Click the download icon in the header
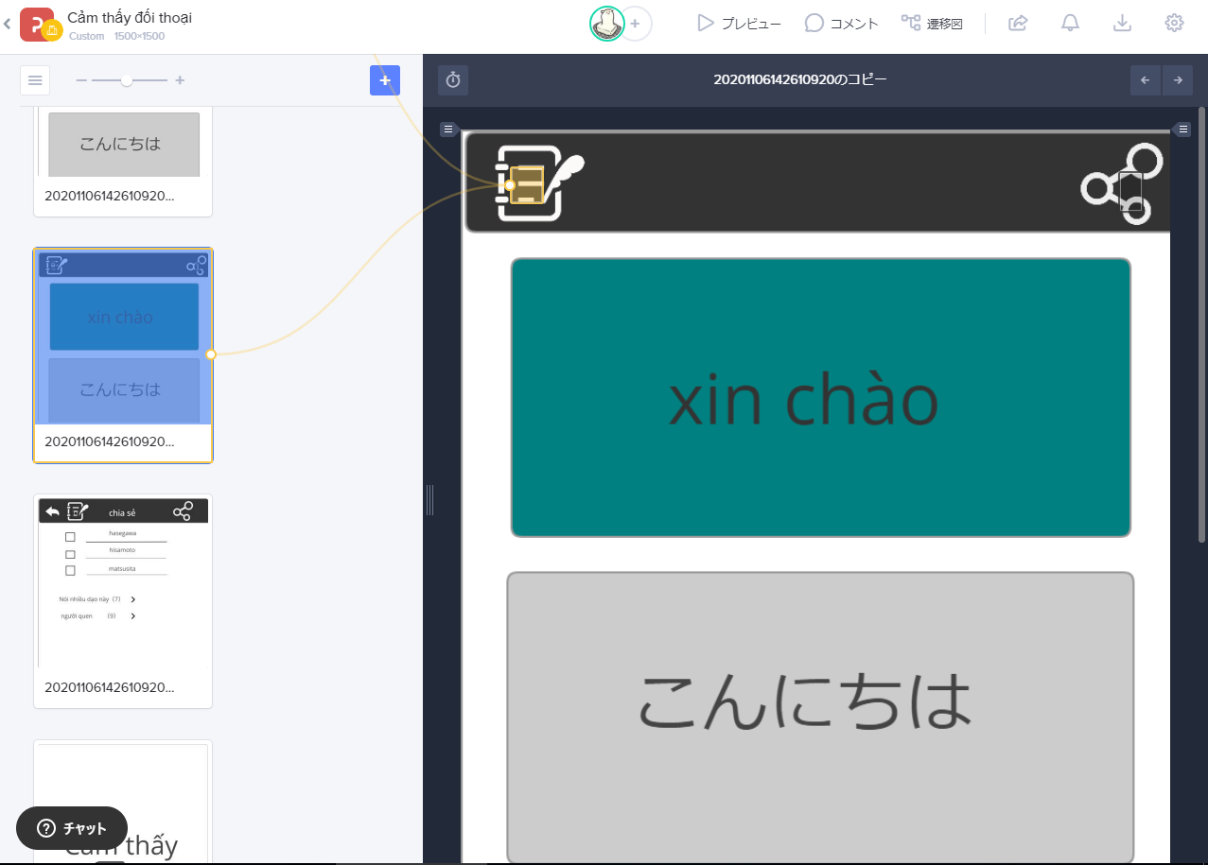 click(x=1122, y=23)
